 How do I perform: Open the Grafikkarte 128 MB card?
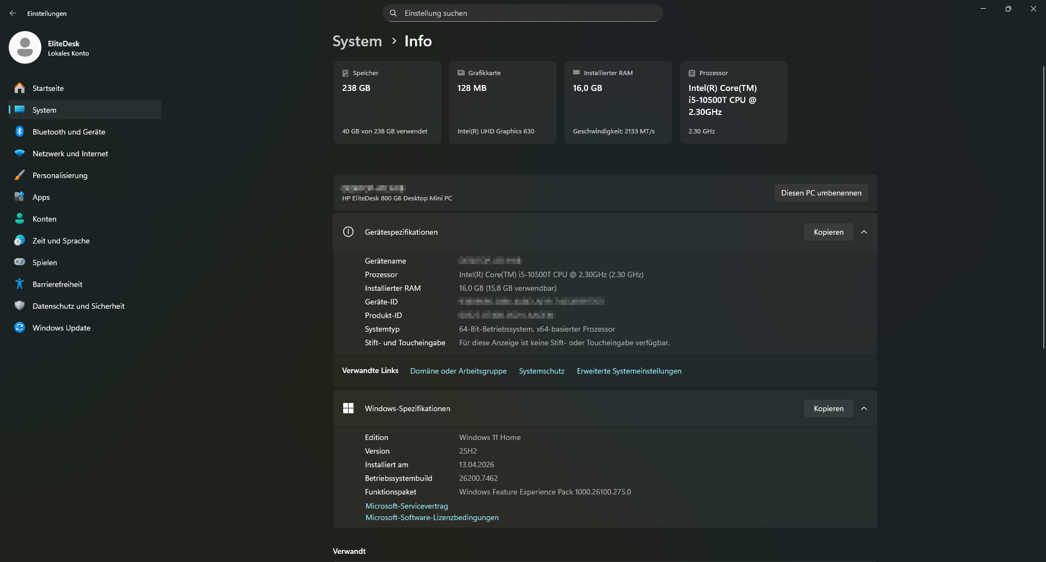tap(502, 102)
